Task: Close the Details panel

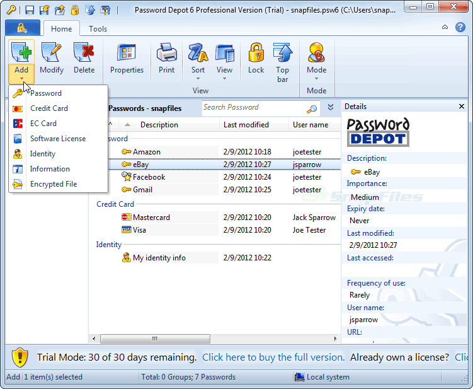Action: [x=462, y=107]
